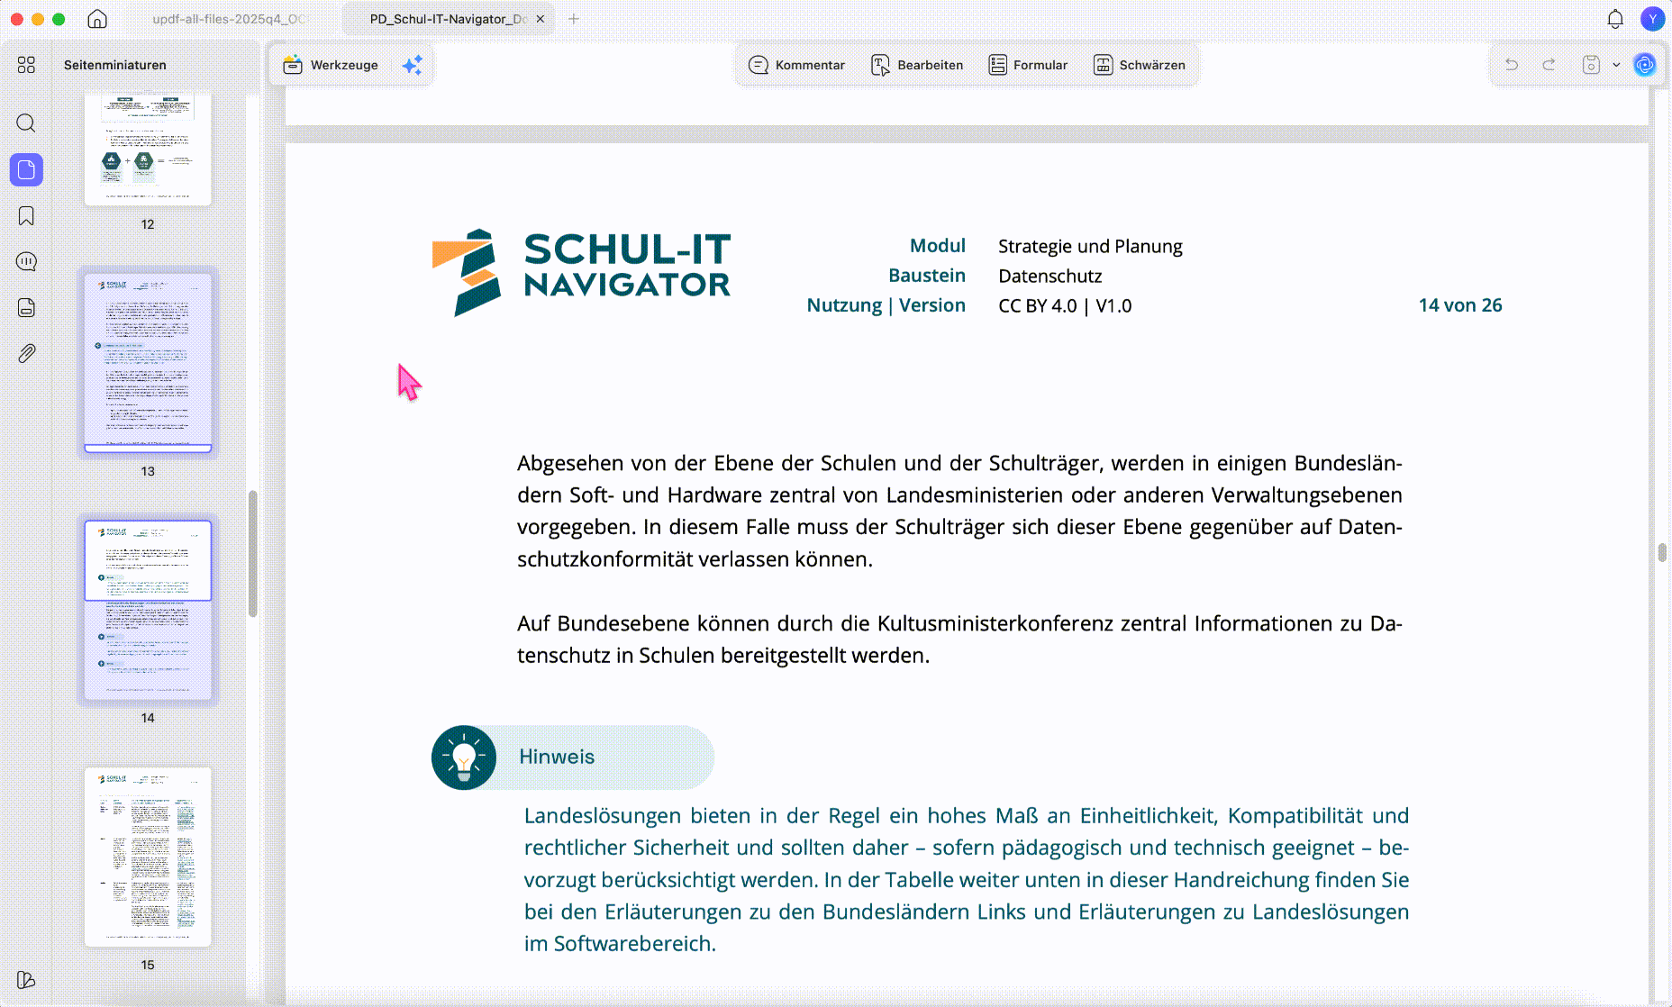Select page 14 thumbnail
Image resolution: width=1672 pixels, height=1007 pixels.
coord(148,610)
